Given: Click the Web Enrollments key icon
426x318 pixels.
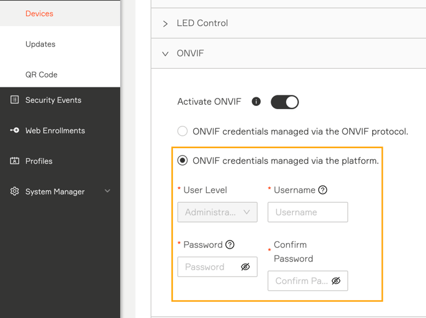Looking at the screenshot, I should 14,130.
